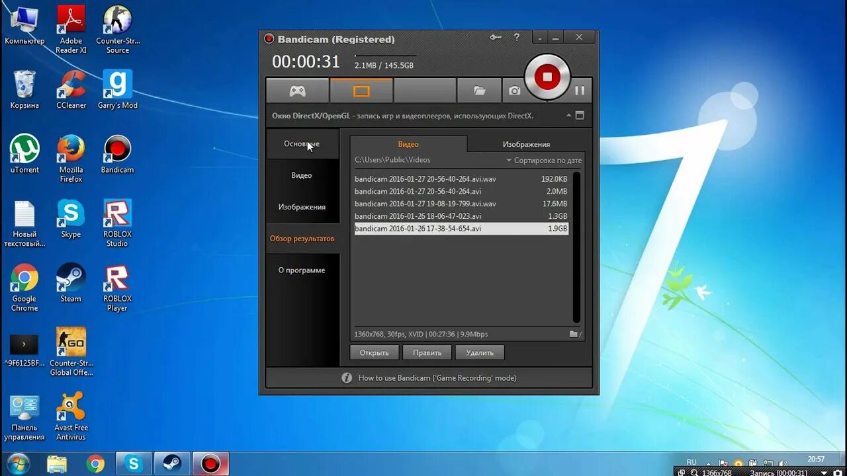Open How to use Bandicam help link
847x476 pixels.
pyautogui.click(x=437, y=378)
